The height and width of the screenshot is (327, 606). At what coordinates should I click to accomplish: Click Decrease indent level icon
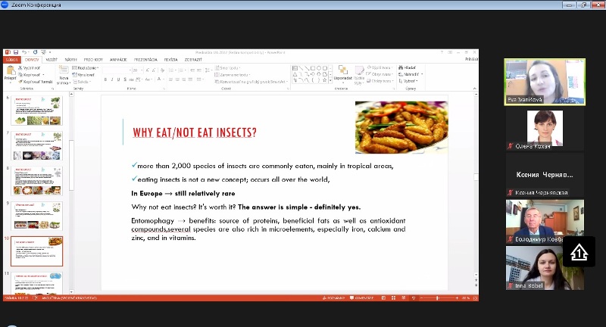pos(192,70)
